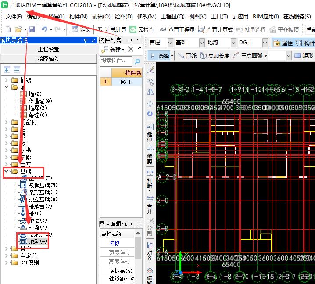The height and width of the screenshot is (284, 315).
Task: Open the 工程量(Q) menu
Action: tap(172, 17)
